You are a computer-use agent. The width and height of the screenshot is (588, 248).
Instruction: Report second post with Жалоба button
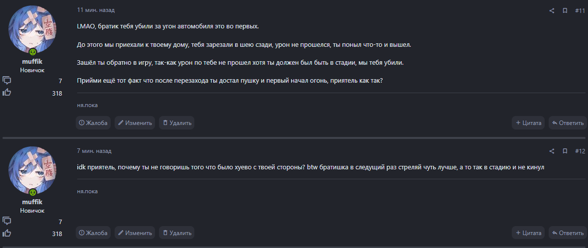tap(93, 233)
